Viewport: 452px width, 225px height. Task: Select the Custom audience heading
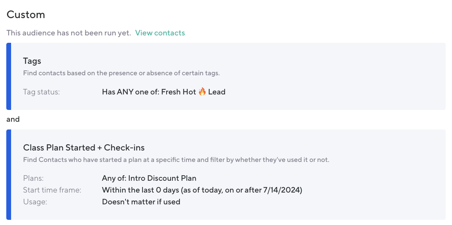pyautogui.click(x=26, y=15)
